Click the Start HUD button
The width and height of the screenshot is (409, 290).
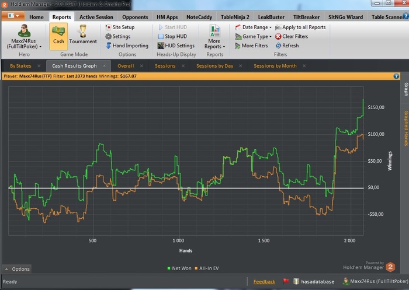172,27
